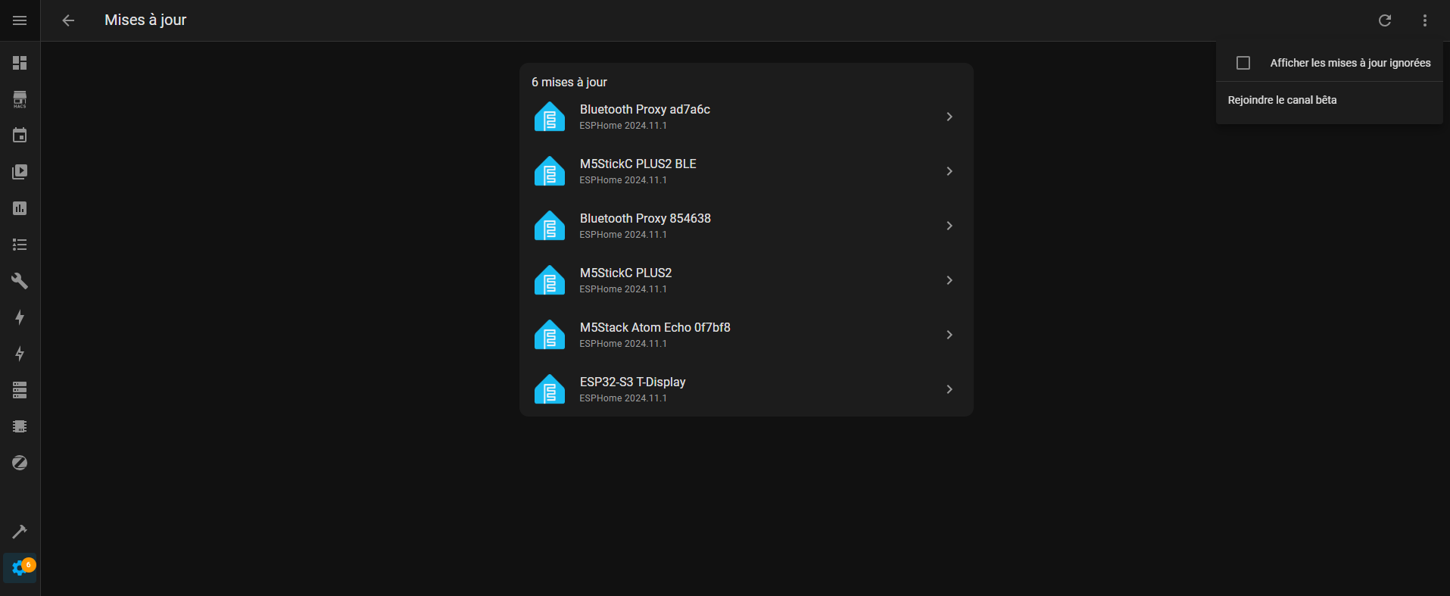Open Bluetooth Proxy ad7a6c update title
Screen dimensions: 1450x596
(x=644, y=109)
